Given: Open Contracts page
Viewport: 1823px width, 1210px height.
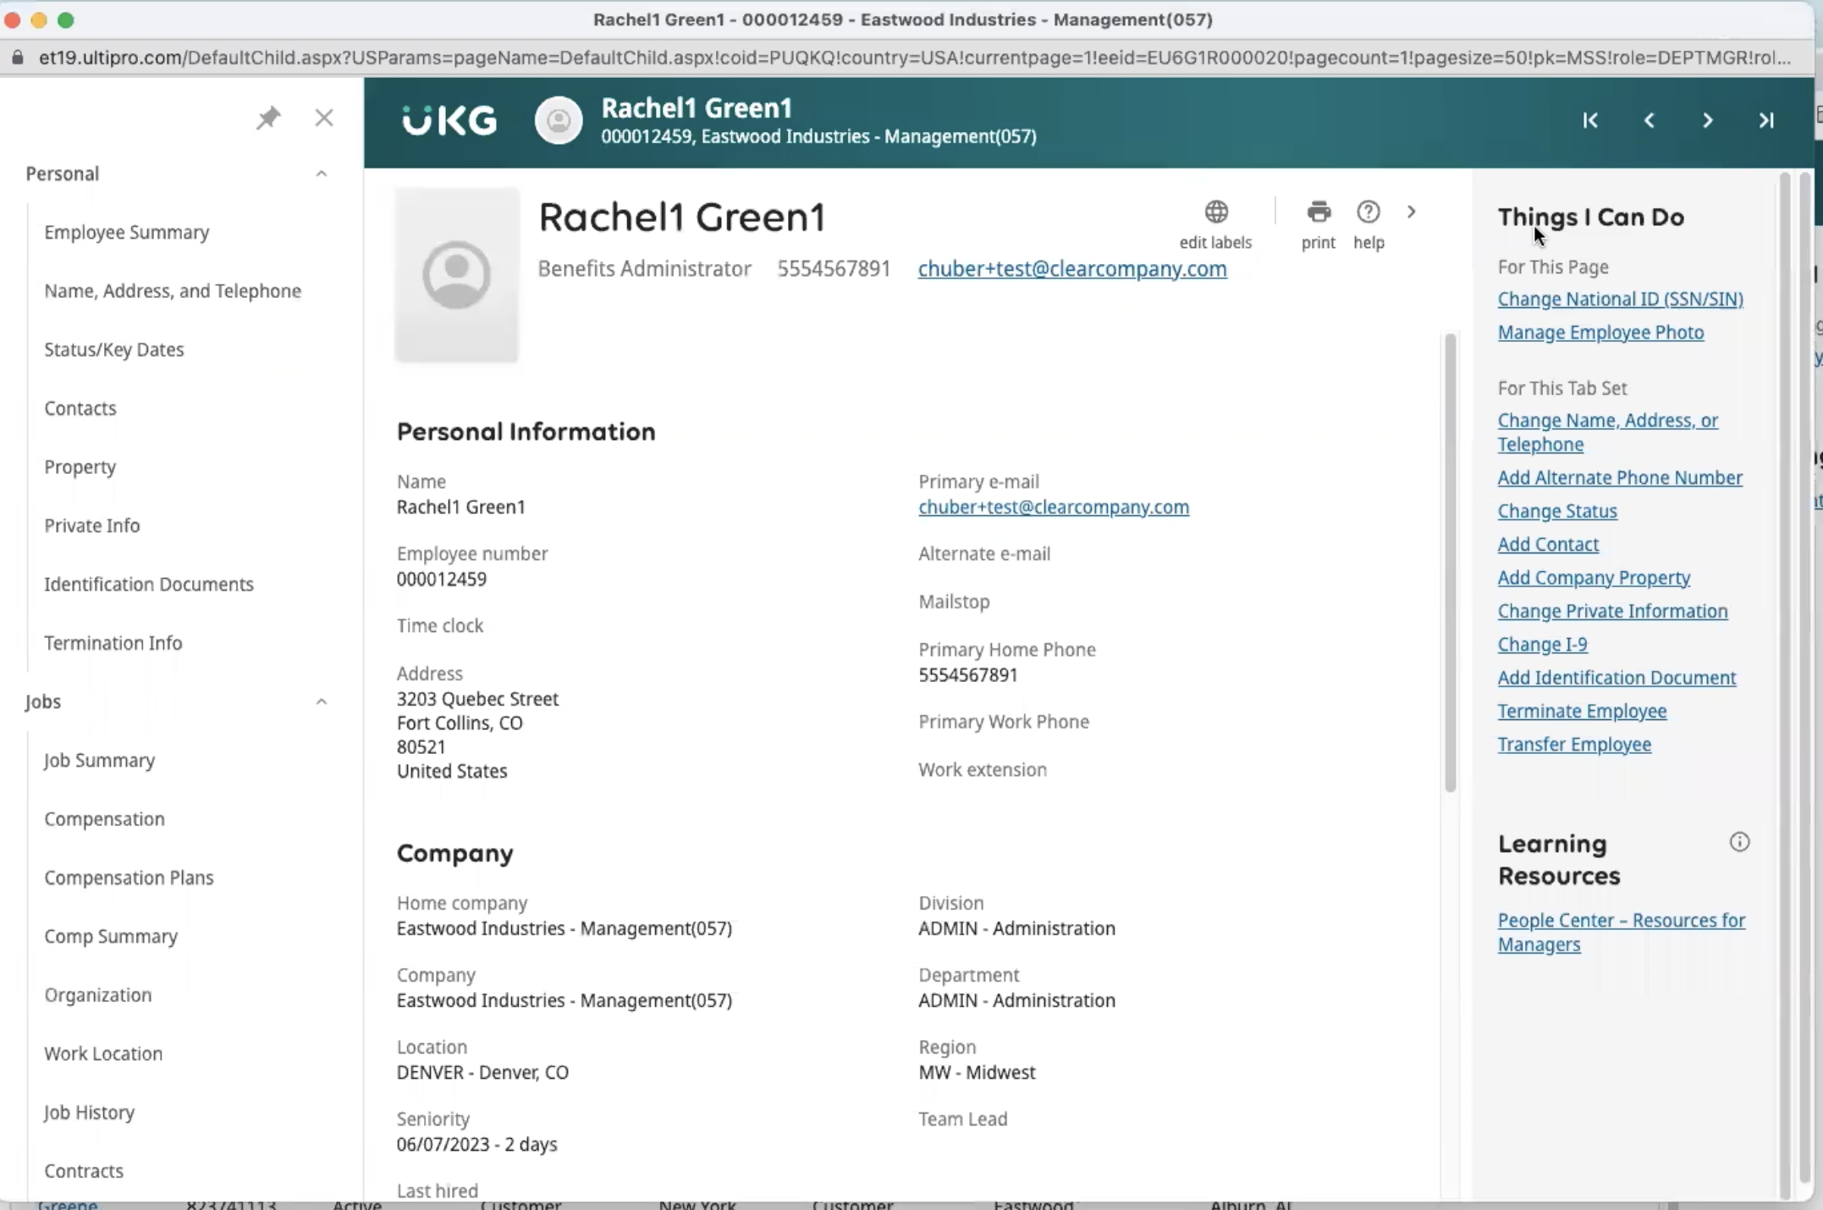Looking at the screenshot, I should pyautogui.click(x=84, y=1171).
